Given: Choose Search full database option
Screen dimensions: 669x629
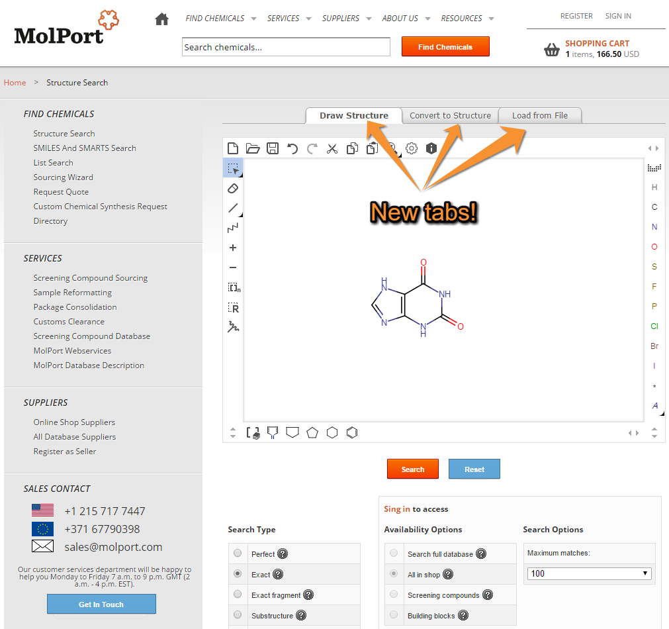Looking at the screenshot, I should (394, 554).
